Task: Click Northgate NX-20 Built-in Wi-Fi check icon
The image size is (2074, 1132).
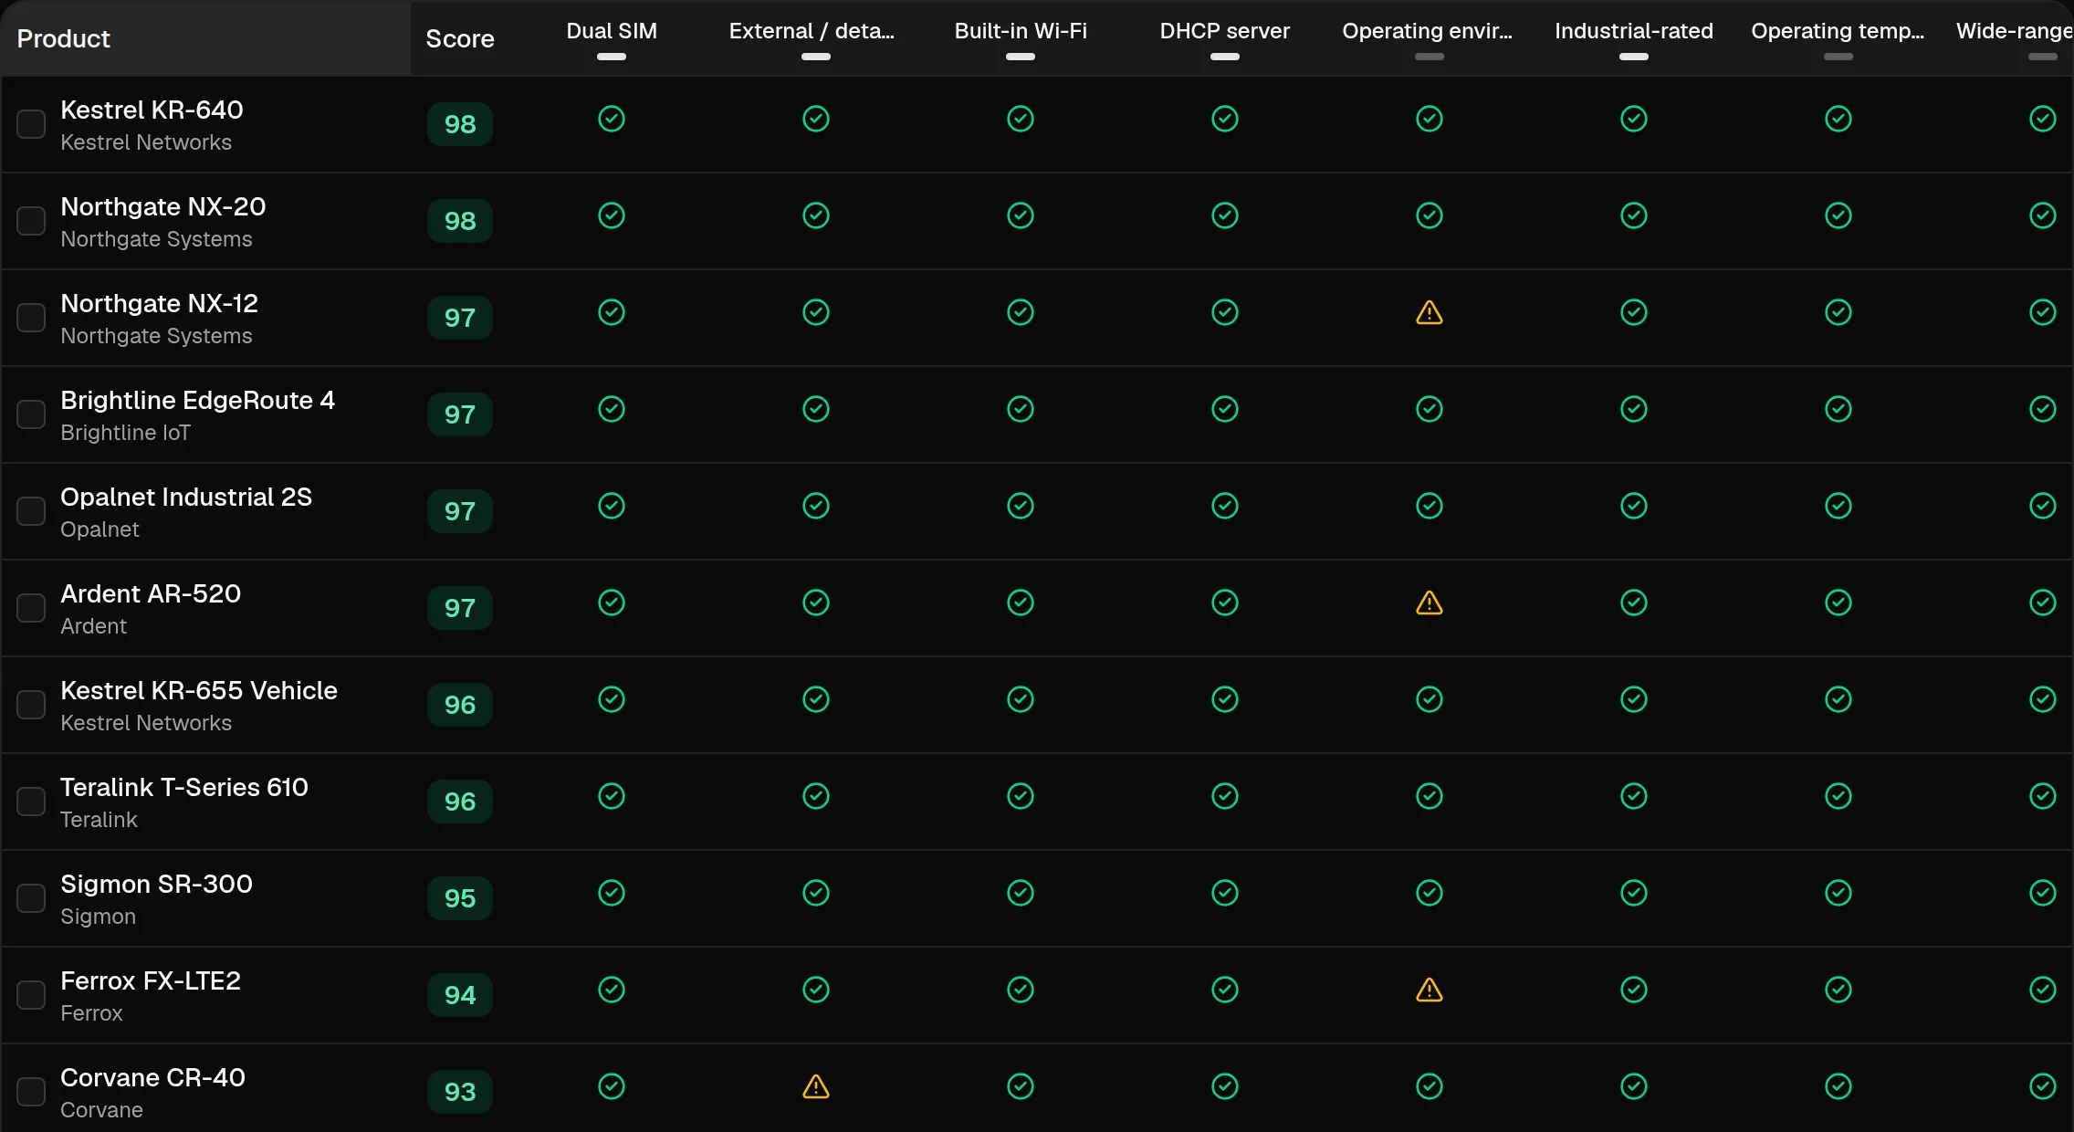Action: (x=1021, y=215)
